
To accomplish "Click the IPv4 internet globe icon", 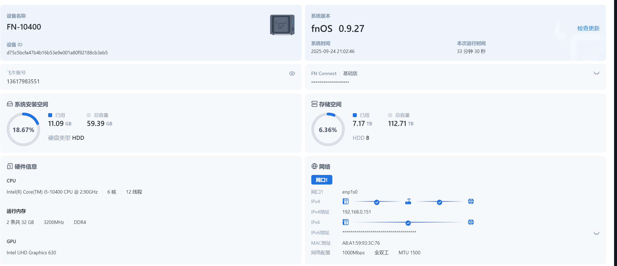I will coord(471,202).
